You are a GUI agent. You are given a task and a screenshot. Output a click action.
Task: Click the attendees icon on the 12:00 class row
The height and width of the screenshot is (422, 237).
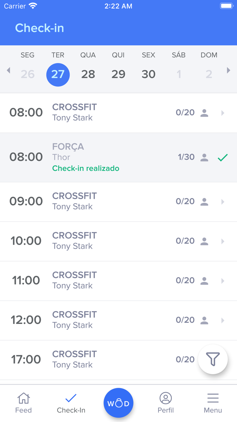click(204, 320)
